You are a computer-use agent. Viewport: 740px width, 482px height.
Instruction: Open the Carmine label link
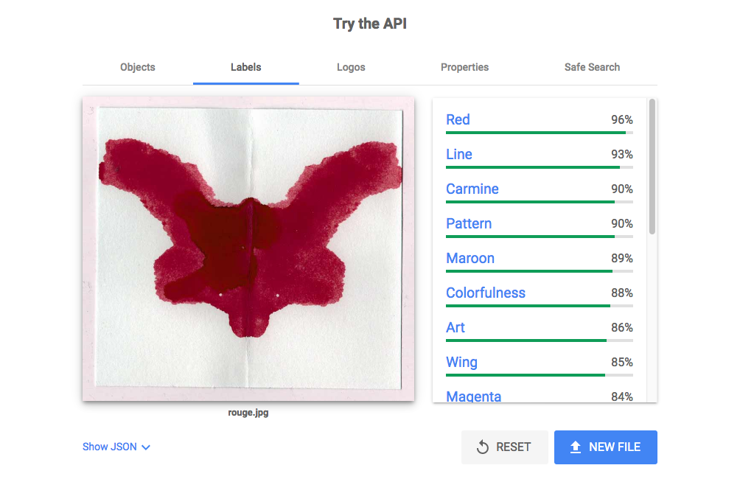tap(472, 189)
